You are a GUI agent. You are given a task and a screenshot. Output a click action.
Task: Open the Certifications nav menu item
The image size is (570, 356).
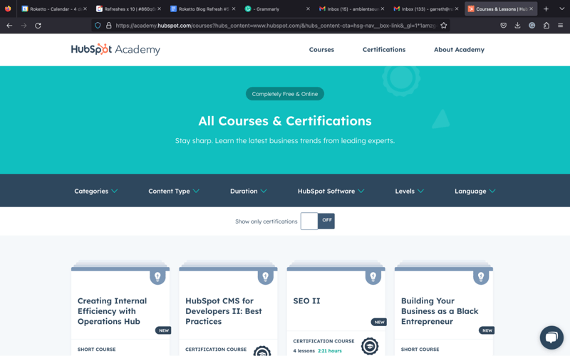(383, 50)
